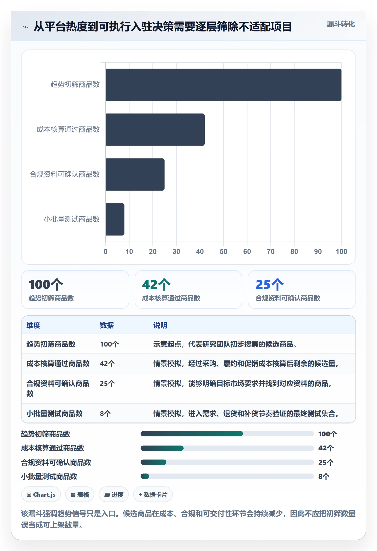Click the 数据 column header

tap(107, 325)
